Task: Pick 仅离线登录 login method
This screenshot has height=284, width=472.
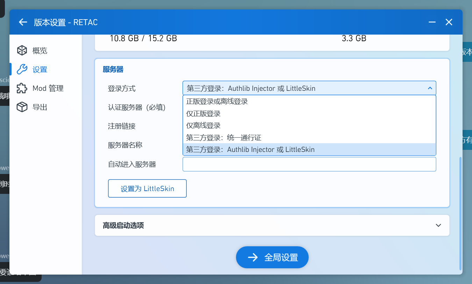Action: pos(203,125)
